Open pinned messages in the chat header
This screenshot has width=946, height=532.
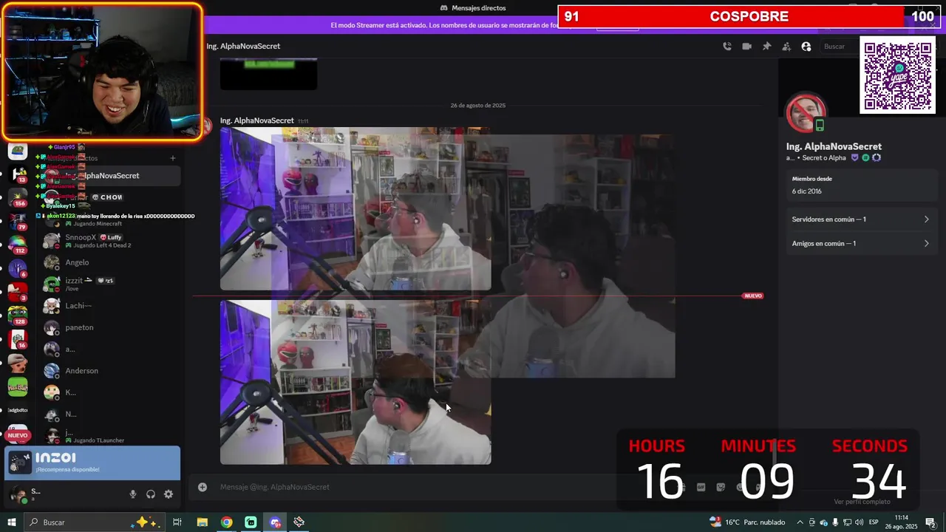[766, 47]
